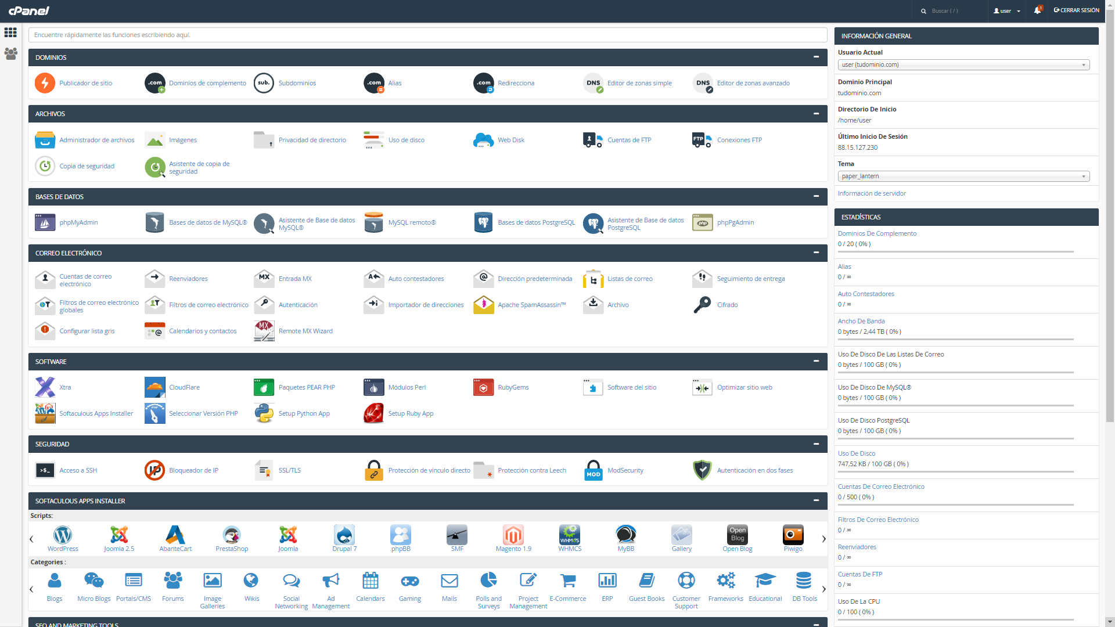Click the Ancho De Banda usage bar
Screen dimensions: 1115x627
tap(956, 340)
